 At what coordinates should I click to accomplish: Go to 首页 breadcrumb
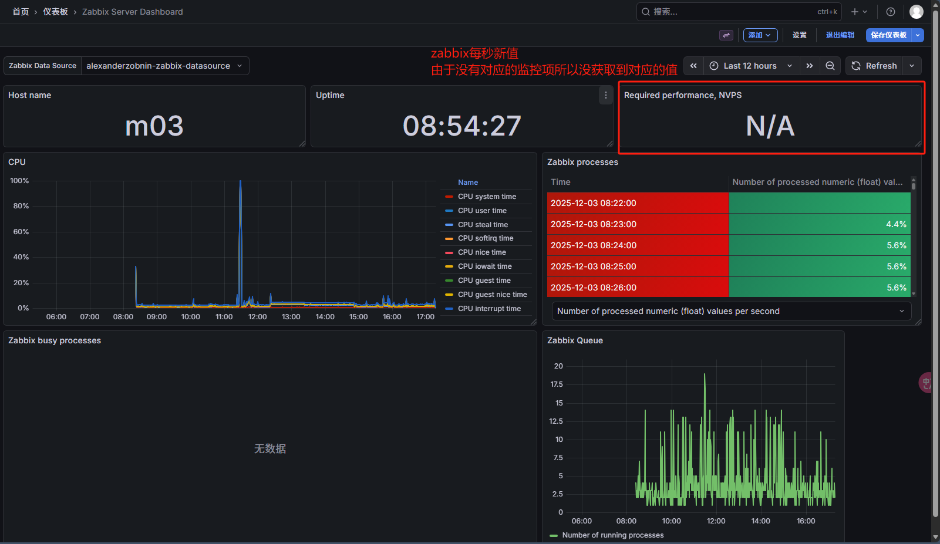pos(21,12)
